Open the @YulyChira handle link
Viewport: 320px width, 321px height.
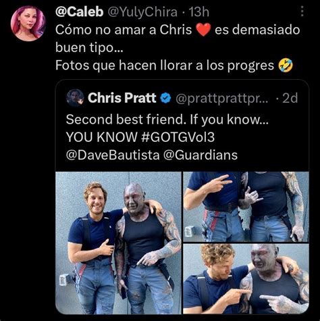tap(142, 12)
